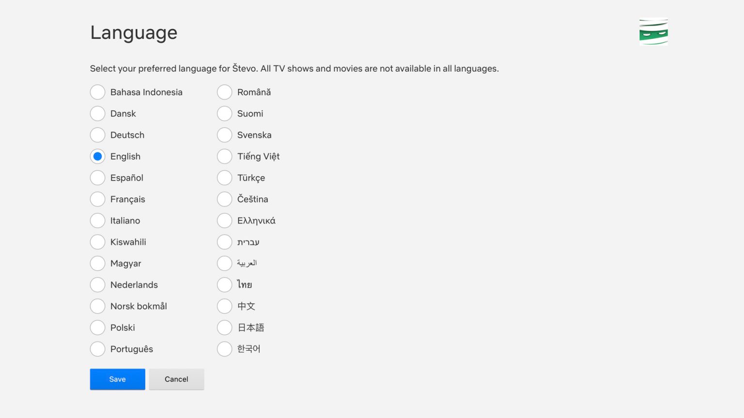This screenshot has height=418, width=744.
Task: Pick the 日本語 (Japanese) radio button
Action: [224, 328]
